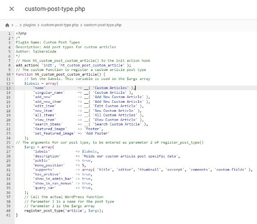Click the 'has_archive' key
Viewport: 257px width, 224px height.
pos(47,174)
